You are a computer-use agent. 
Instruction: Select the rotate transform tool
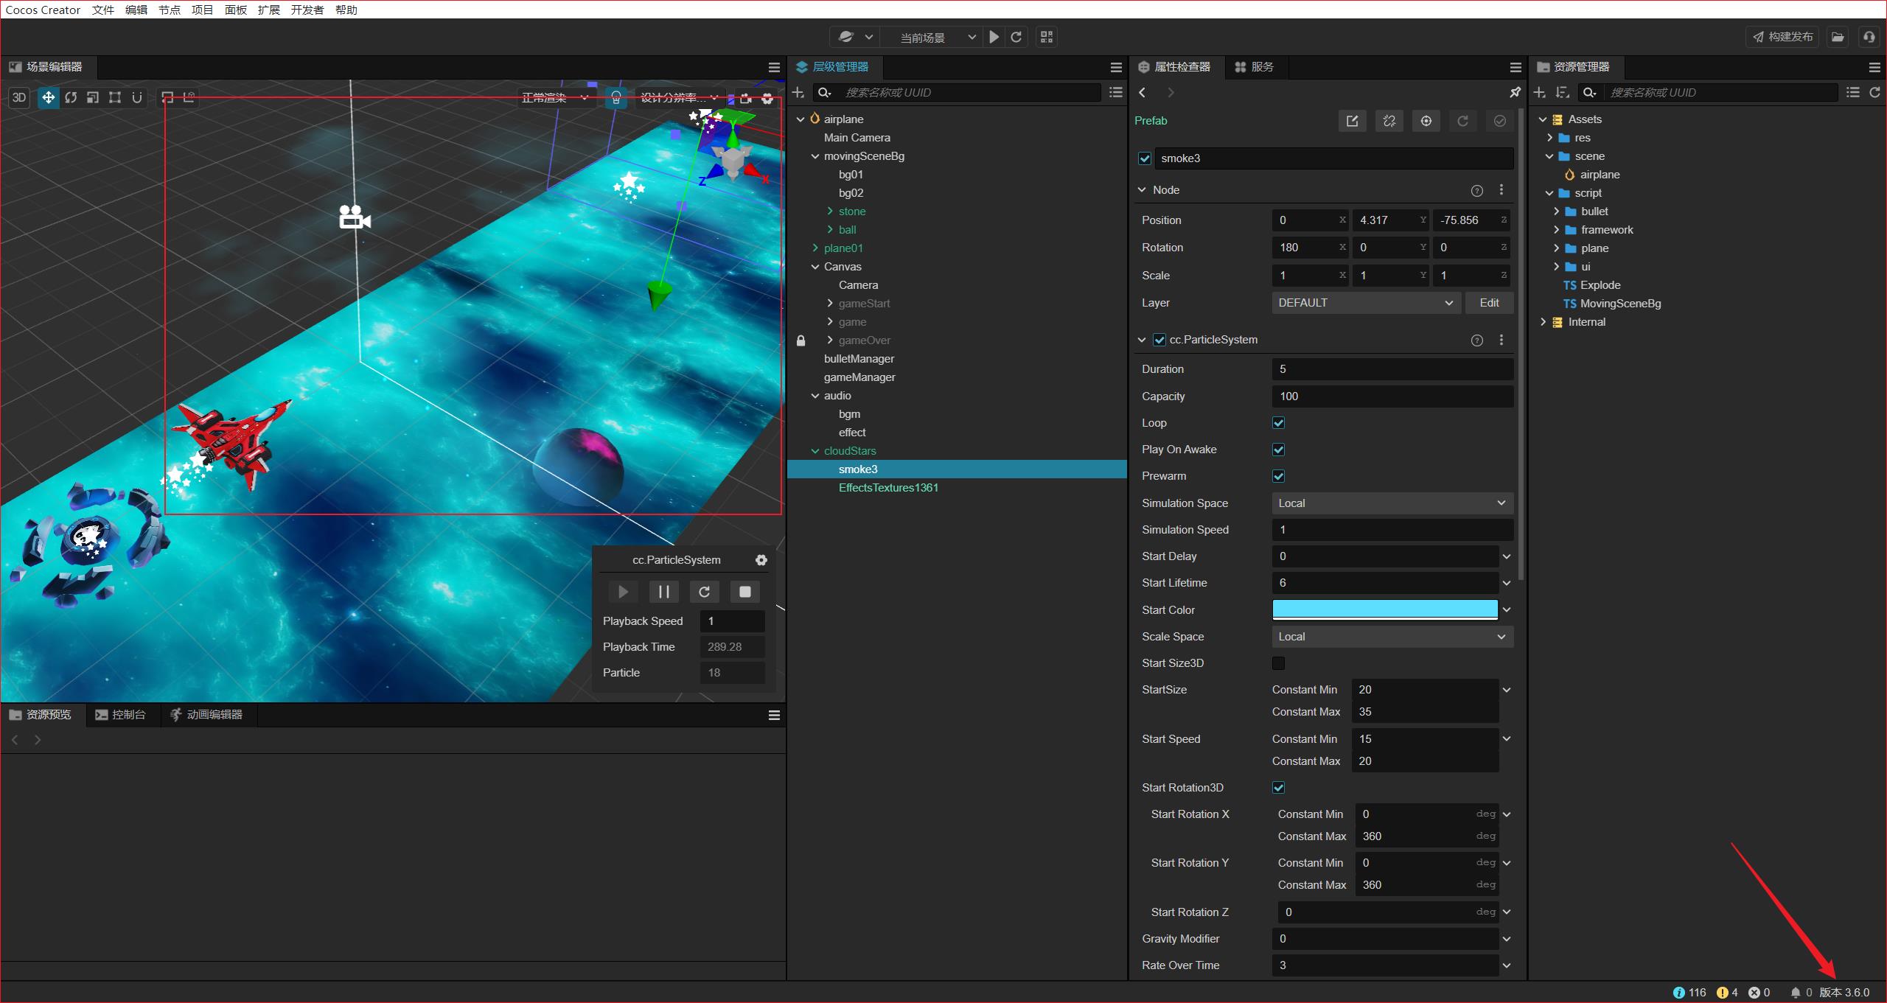click(71, 97)
